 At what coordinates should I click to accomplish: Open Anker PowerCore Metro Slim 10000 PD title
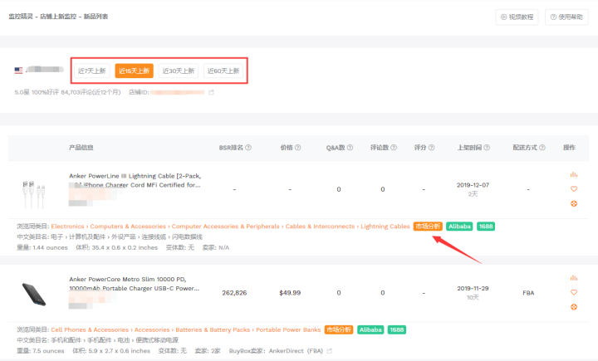coord(134,284)
